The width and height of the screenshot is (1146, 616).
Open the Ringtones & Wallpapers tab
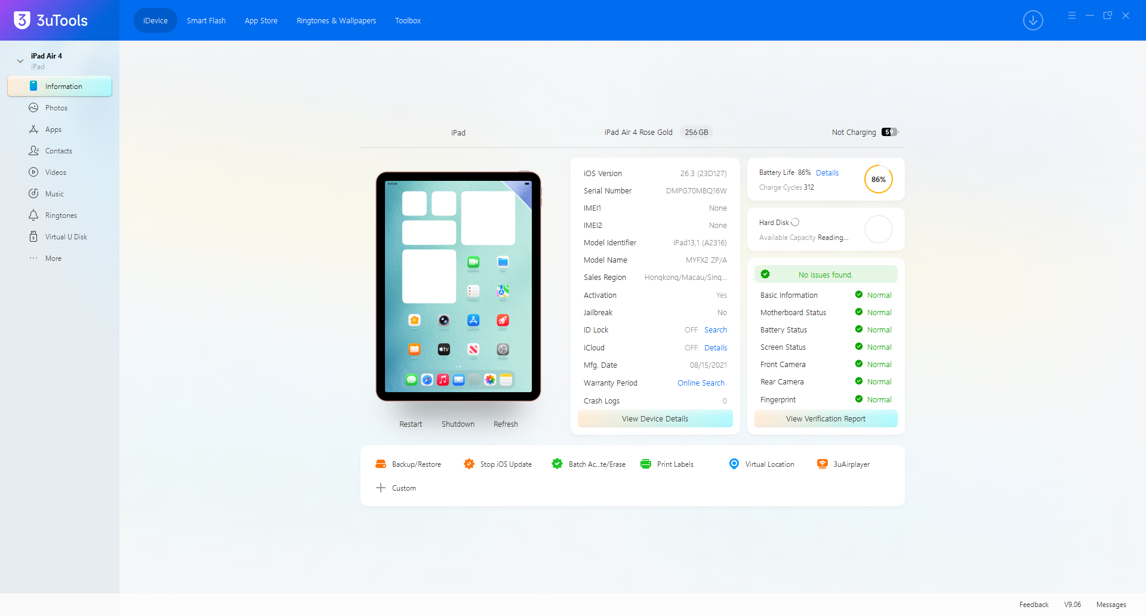tap(336, 20)
